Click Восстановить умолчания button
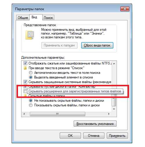The image size is (145, 147). click(x=95, y=124)
